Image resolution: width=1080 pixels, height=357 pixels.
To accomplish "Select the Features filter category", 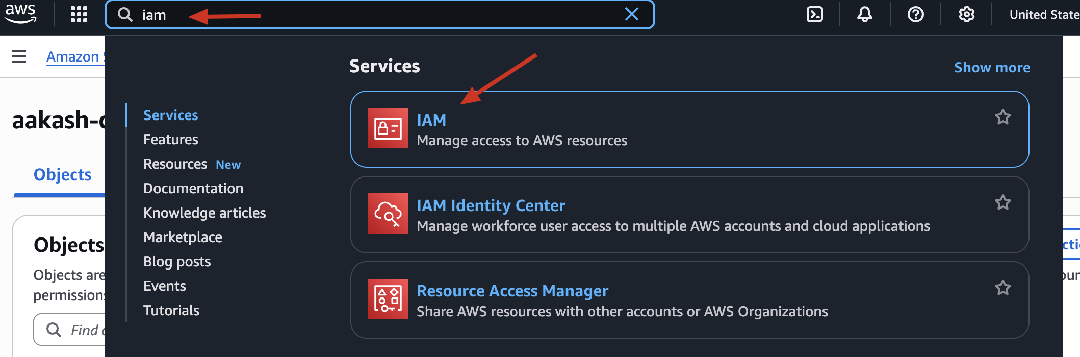I will point(170,140).
